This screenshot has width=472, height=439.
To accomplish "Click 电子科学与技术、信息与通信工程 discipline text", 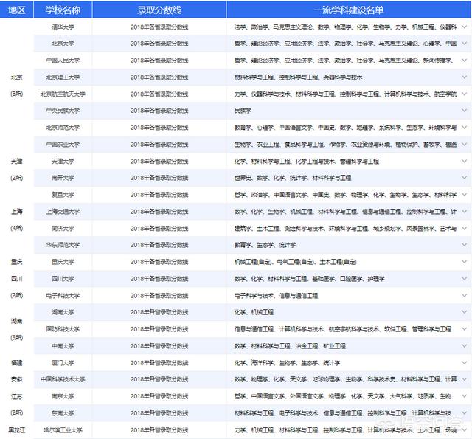I will [276, 295].
